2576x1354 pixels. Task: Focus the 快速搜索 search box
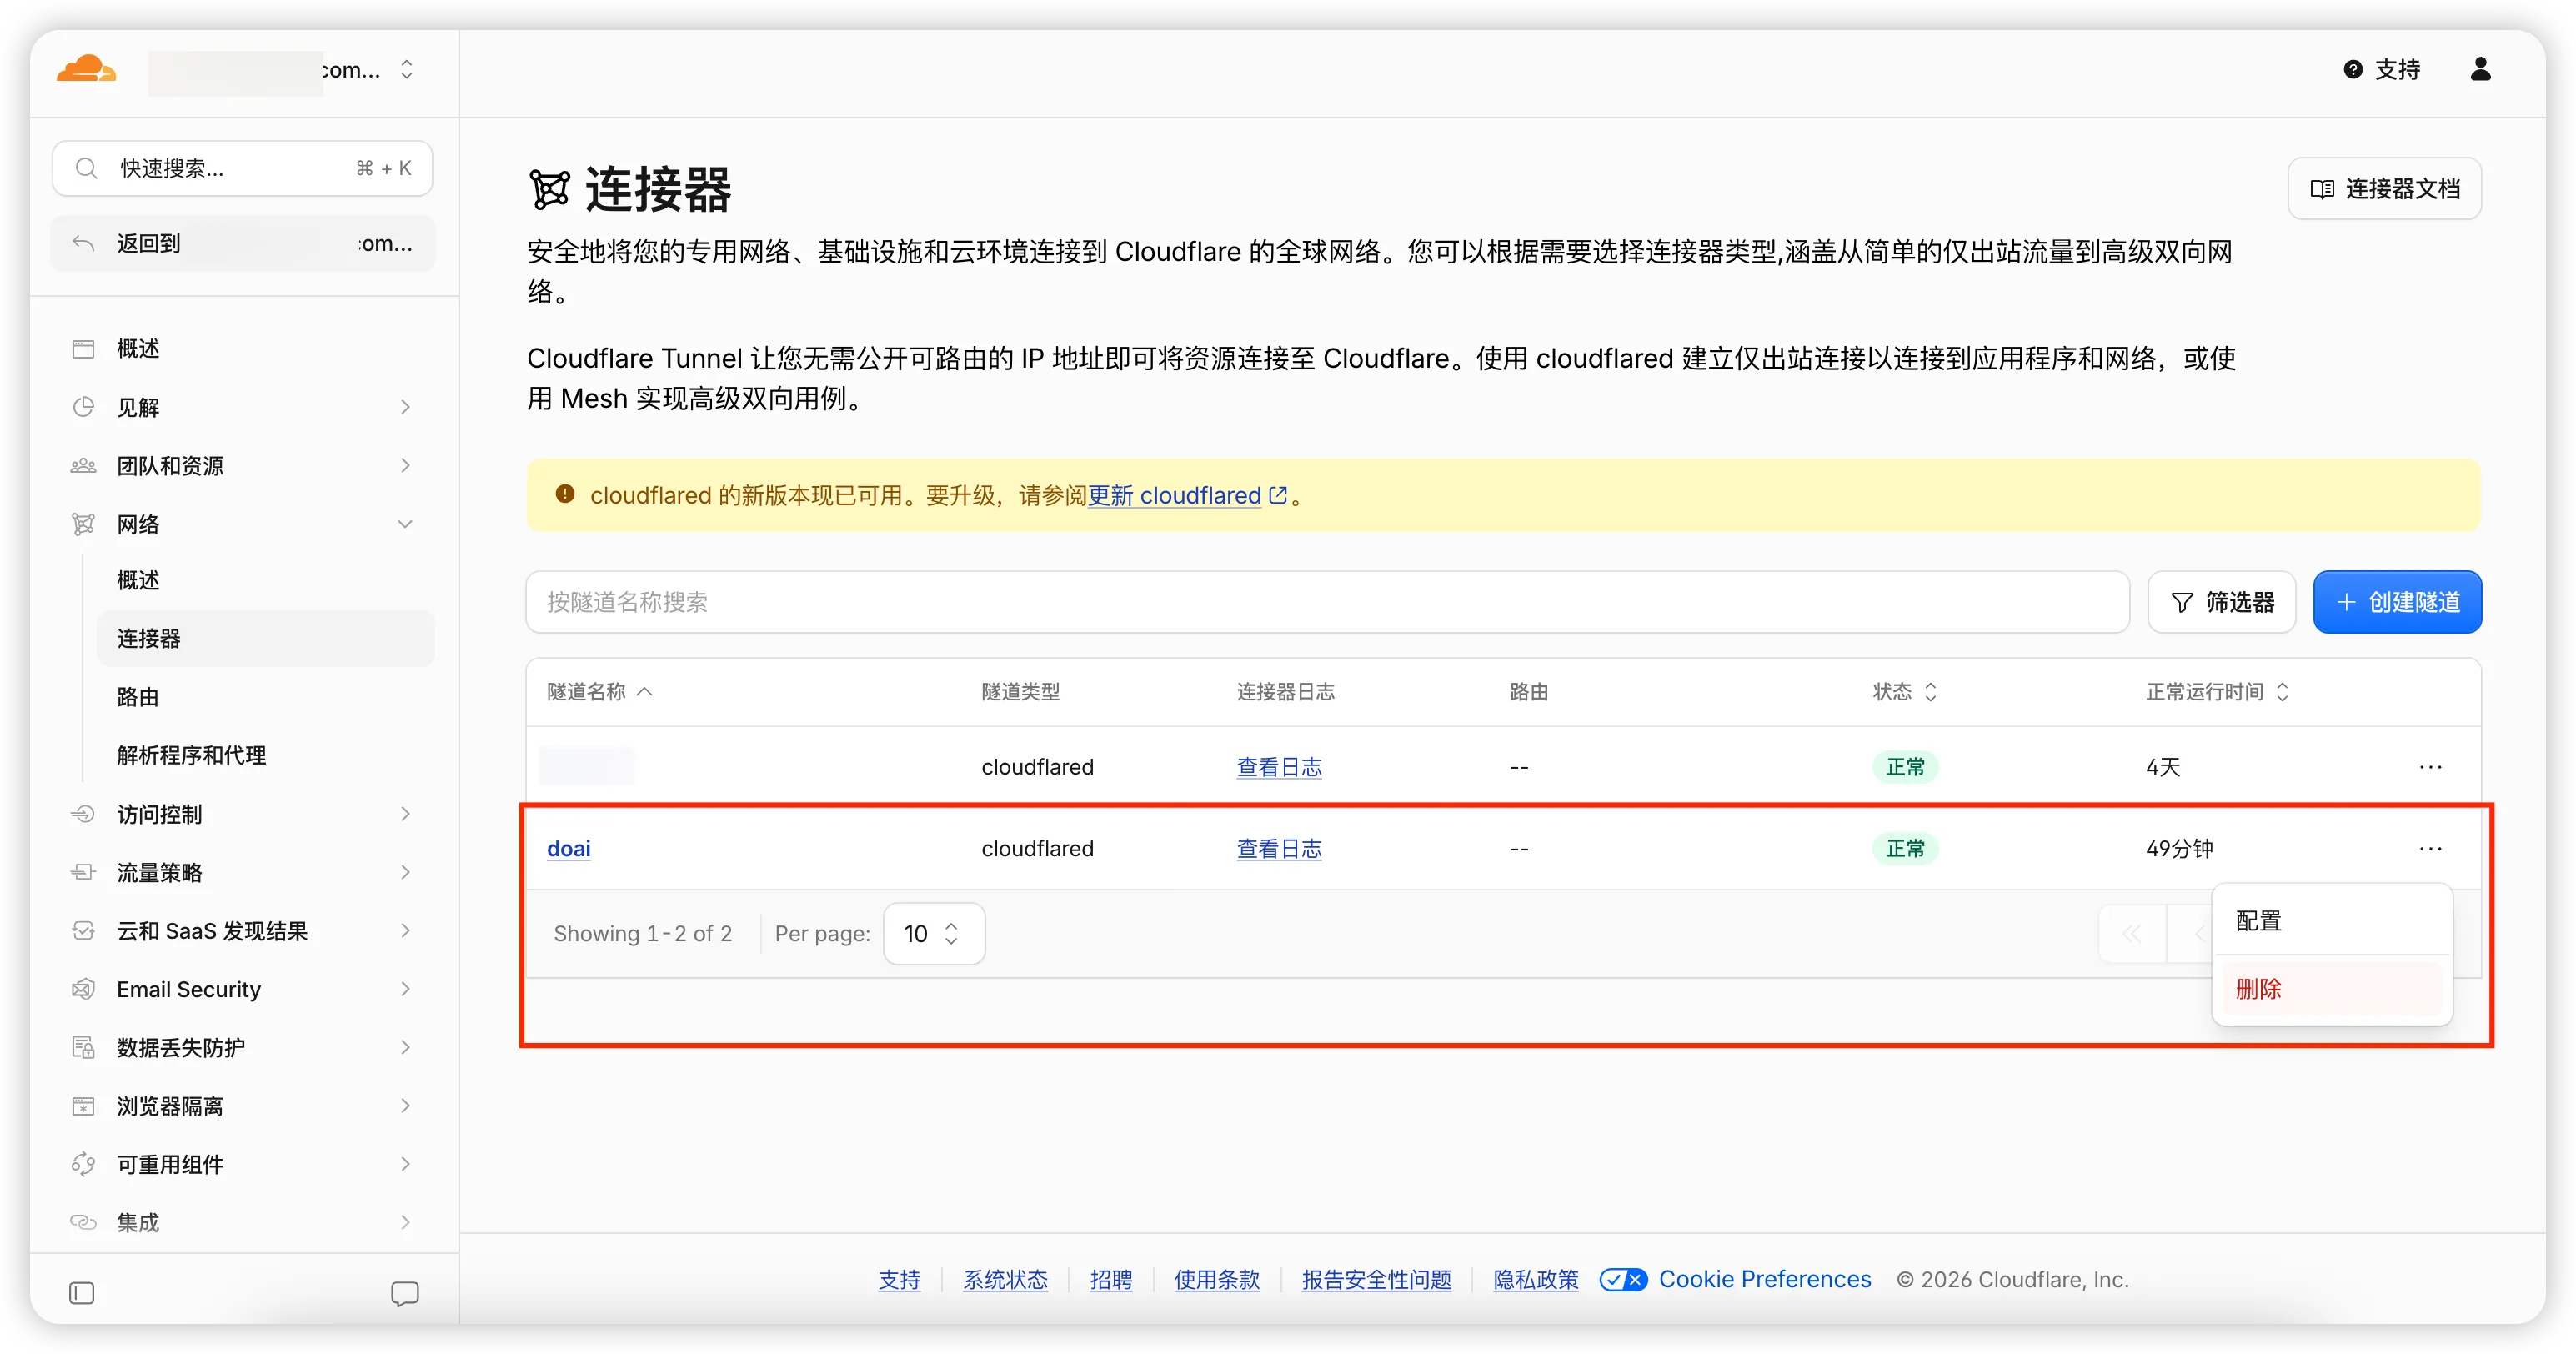[242, 168]
